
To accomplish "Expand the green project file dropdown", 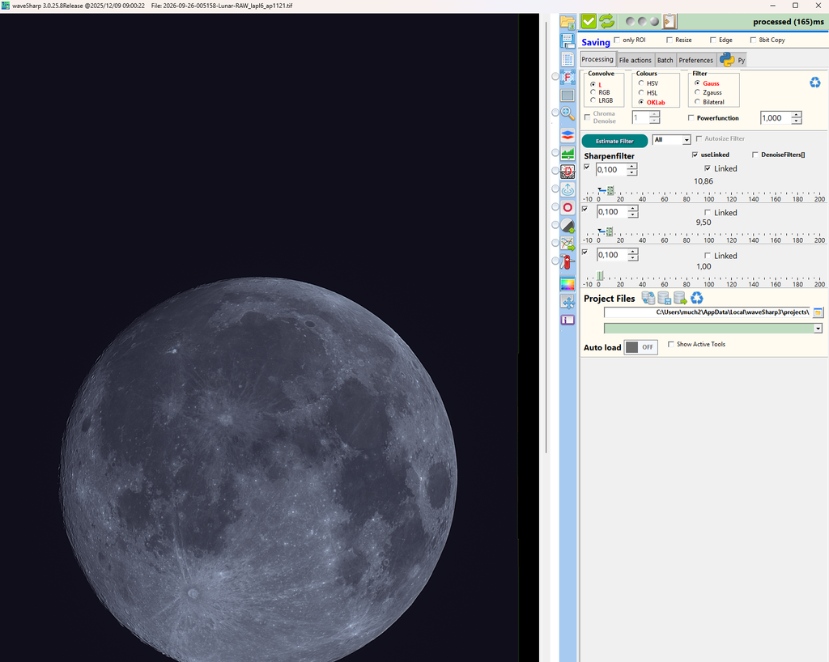I will [x=818, y=329].
